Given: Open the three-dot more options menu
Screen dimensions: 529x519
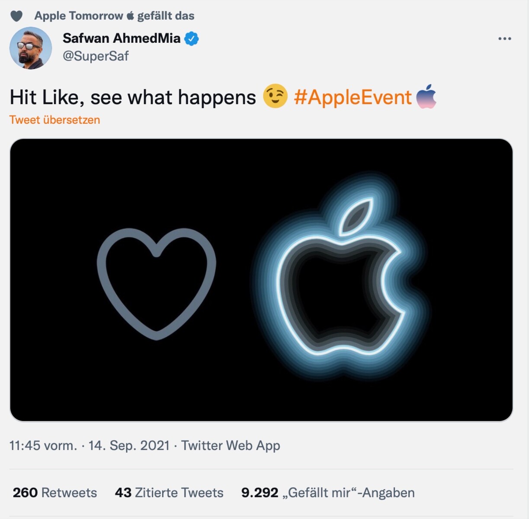Looking at the screenshot, I should pos(504,38).
